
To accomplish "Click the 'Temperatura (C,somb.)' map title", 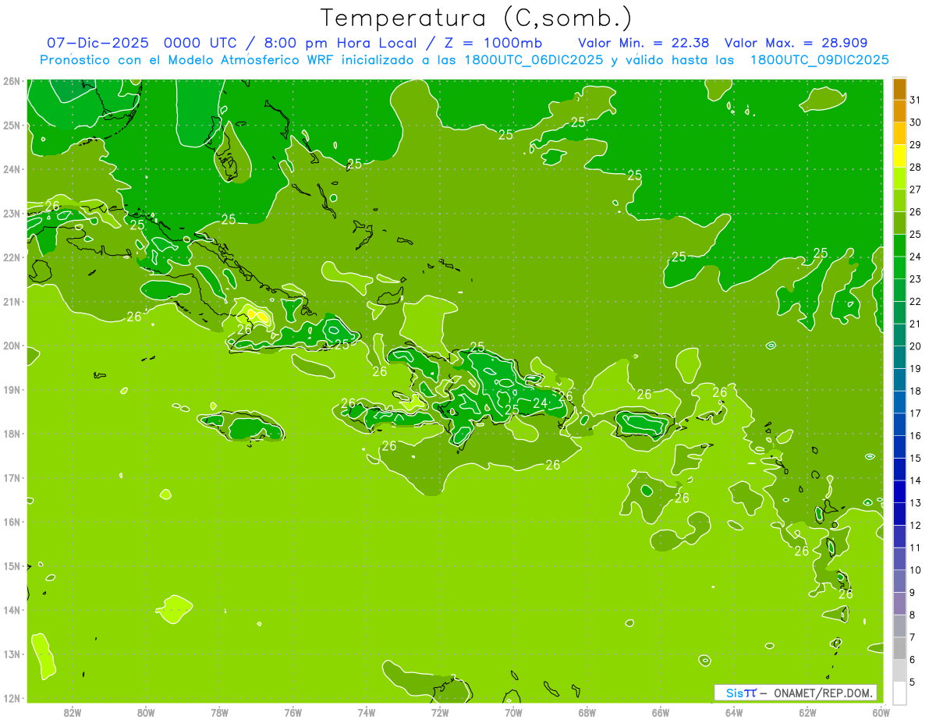I will [477, 18].
